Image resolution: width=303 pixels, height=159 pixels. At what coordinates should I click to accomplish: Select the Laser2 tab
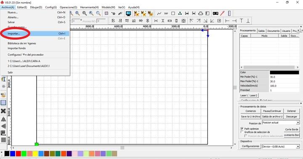[253, 95]
